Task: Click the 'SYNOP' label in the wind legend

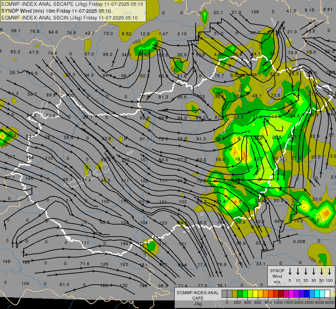Action: point(277,271)
